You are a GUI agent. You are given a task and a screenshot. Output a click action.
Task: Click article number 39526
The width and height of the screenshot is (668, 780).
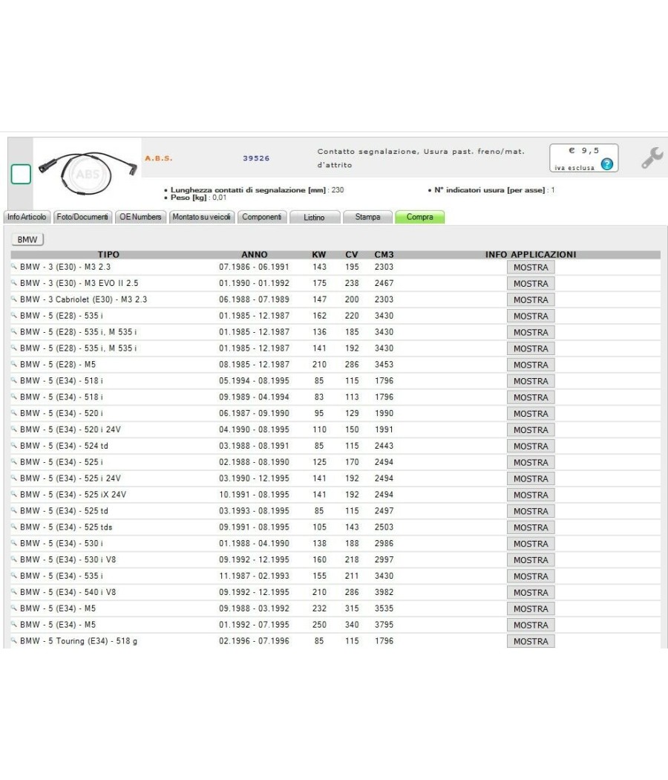pyautogui.click(x=256, y=158)
